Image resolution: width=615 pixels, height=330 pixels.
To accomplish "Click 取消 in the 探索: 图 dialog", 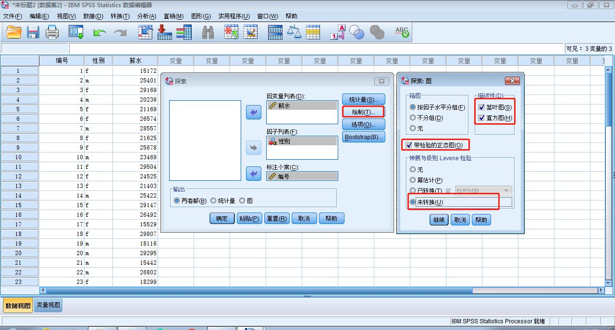I will 460,220.
